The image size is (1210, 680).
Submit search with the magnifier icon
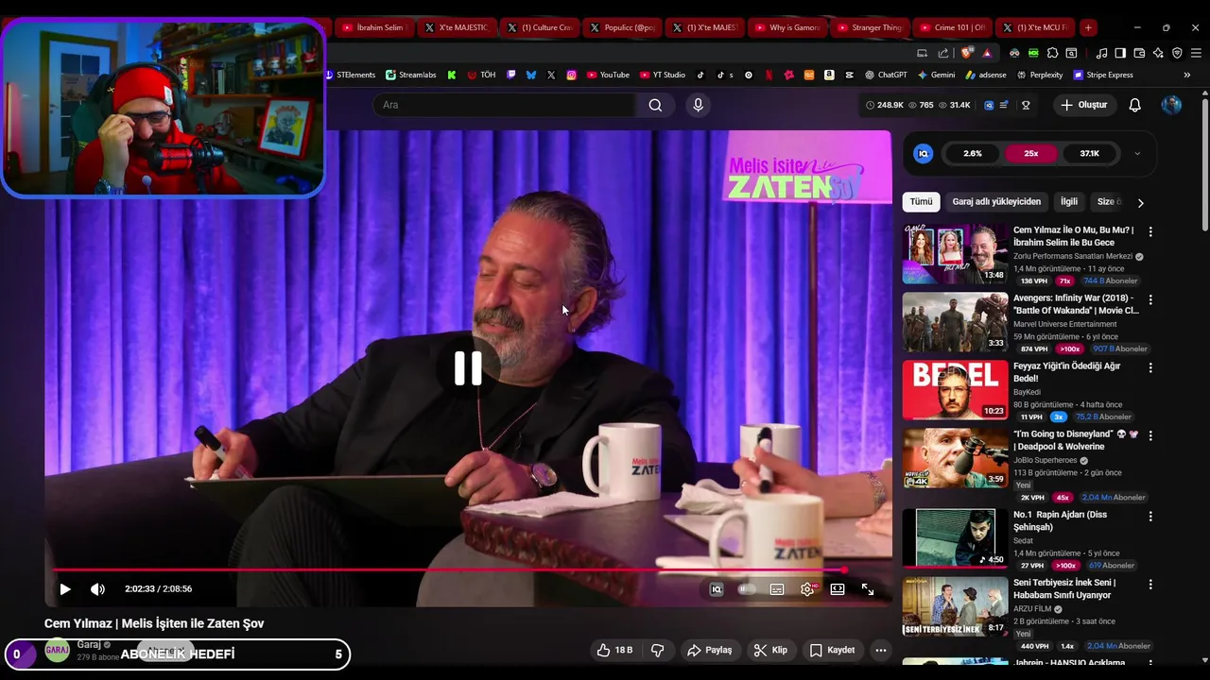(x=655, y=105)
